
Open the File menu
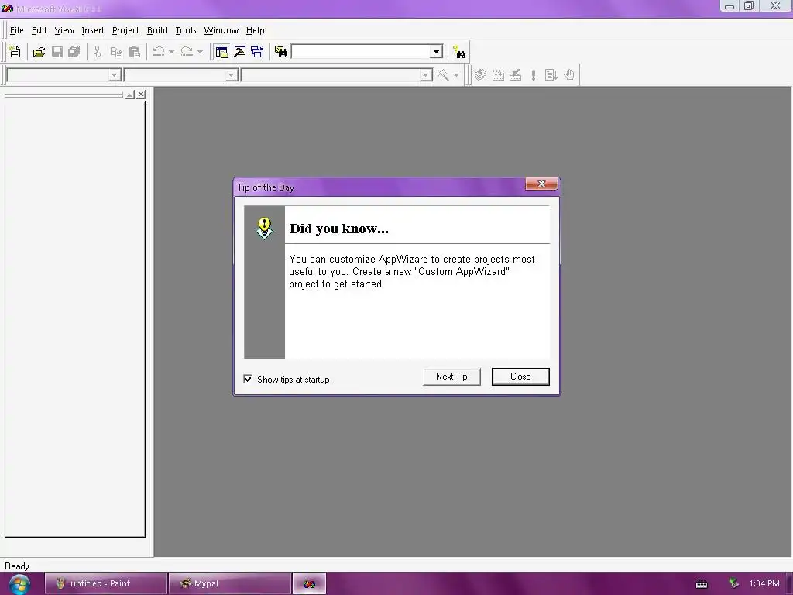pos(17,30)
